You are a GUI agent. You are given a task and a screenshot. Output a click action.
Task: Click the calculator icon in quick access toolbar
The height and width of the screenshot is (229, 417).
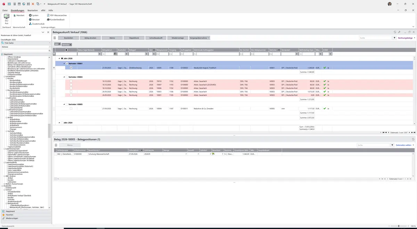coord(15,4)
